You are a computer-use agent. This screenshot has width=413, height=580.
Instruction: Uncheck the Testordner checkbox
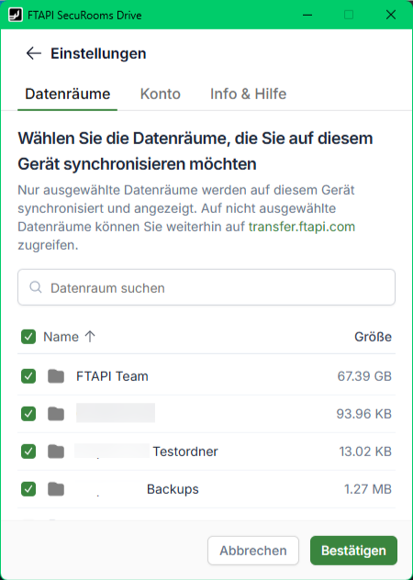[x=28, y=452]
